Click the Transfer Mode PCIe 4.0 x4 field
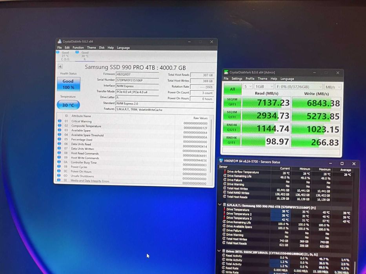This screenshot has width=366, height=274. [137, 92]
